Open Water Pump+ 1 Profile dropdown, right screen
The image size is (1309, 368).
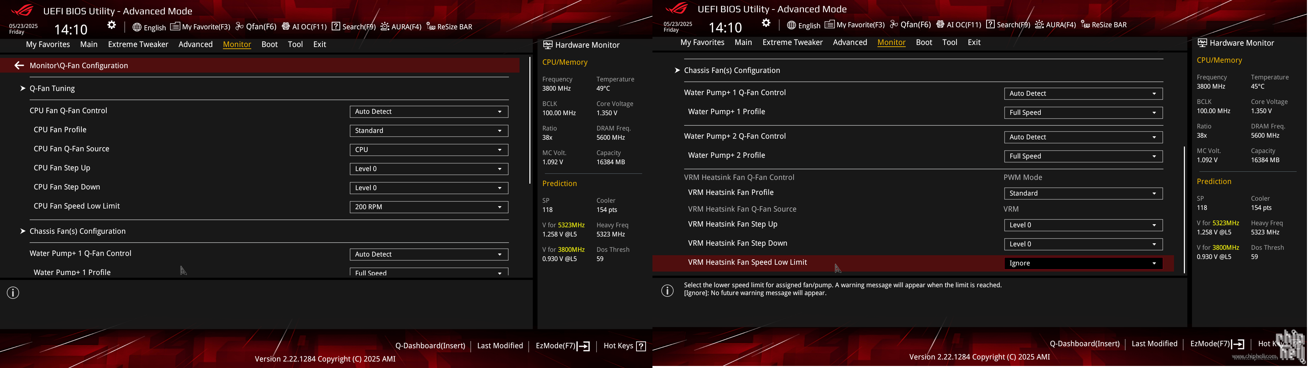(x=1083, y=112)
